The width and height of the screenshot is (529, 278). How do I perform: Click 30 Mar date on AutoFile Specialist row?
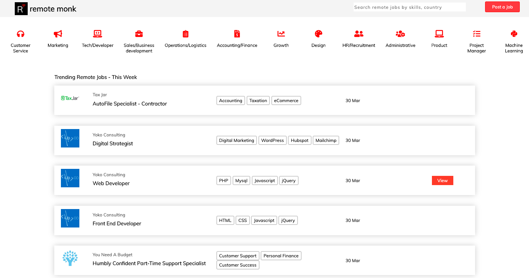tap(353, 101)
